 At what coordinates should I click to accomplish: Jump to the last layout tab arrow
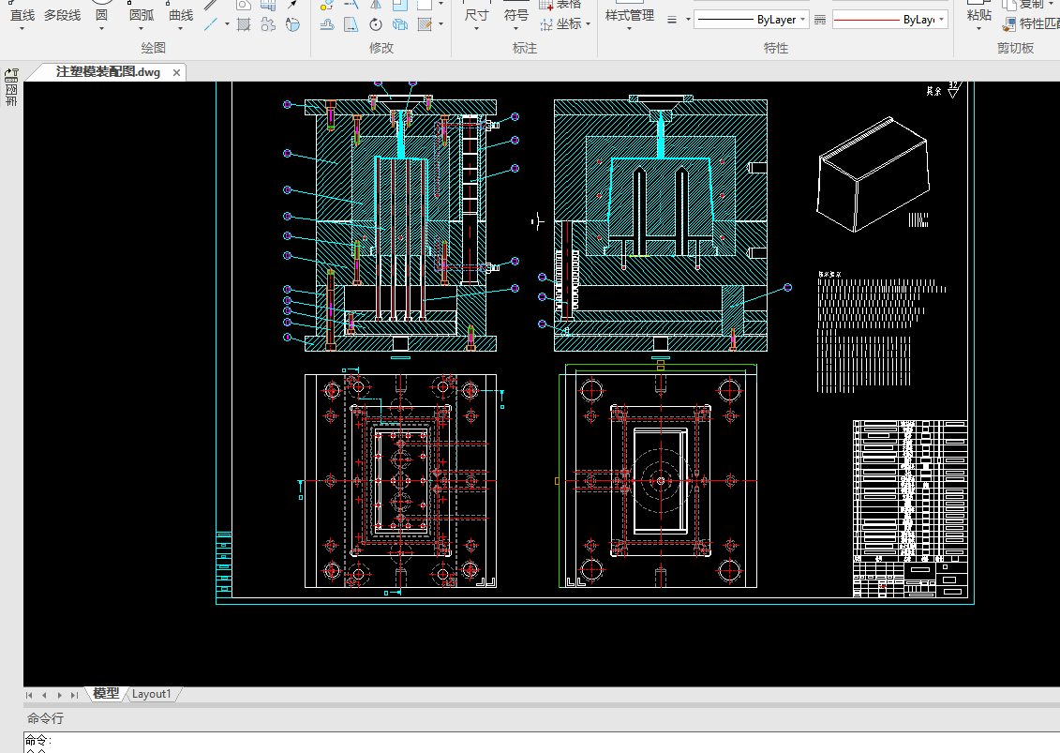pos(74,695)
